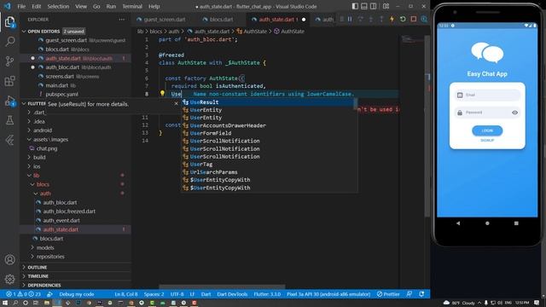
Task: Open the Explorer view in activity bar
Action: point(9,22)
